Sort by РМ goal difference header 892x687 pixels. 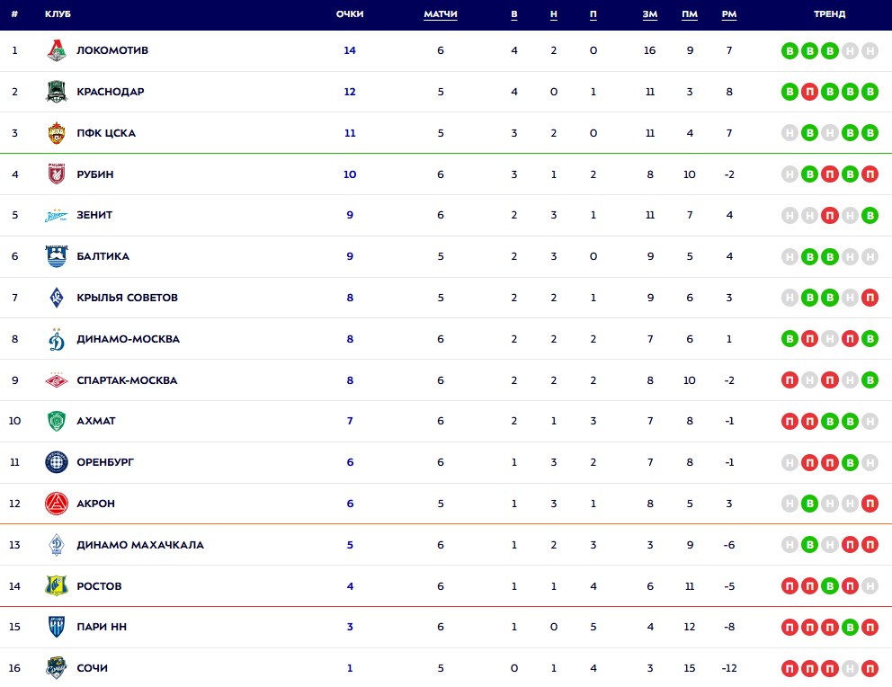coord(729,14)
